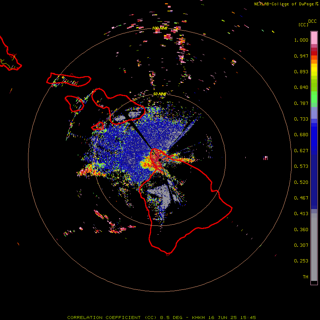Select the 0.680 color scale value
This screenshot has height=320, width=320.
[301, 135]
